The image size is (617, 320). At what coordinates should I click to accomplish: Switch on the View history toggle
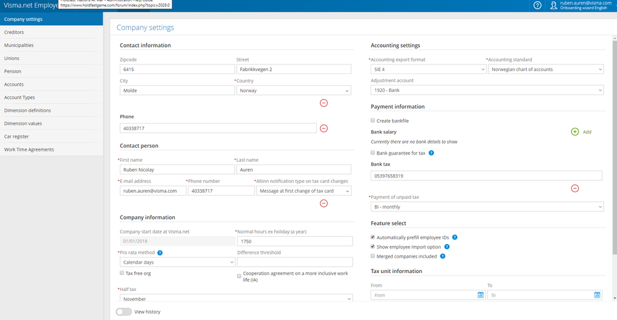124,312
